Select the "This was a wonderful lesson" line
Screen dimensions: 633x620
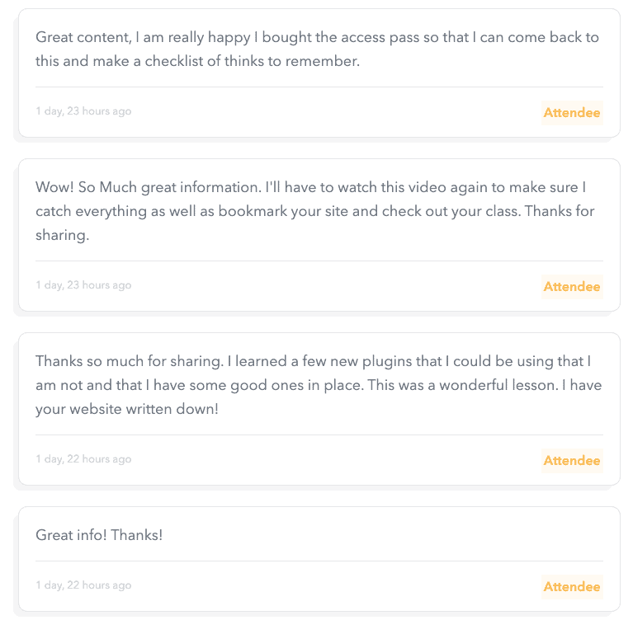point(319,385)
